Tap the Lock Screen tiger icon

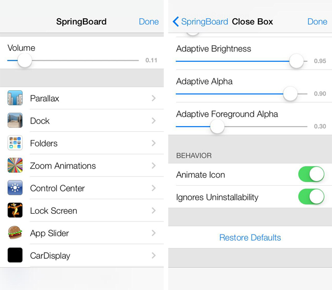tap(15, 210)
